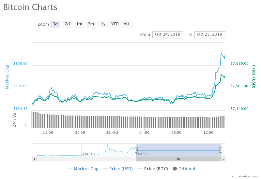Image resolution: width=261 pixels, height=179 pixels.
Task: Choose the 3m zoom range
Action: [91, 24]
